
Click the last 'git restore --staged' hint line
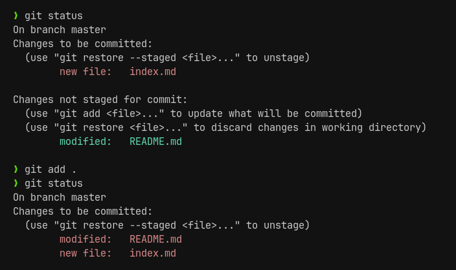pos(167,225)
